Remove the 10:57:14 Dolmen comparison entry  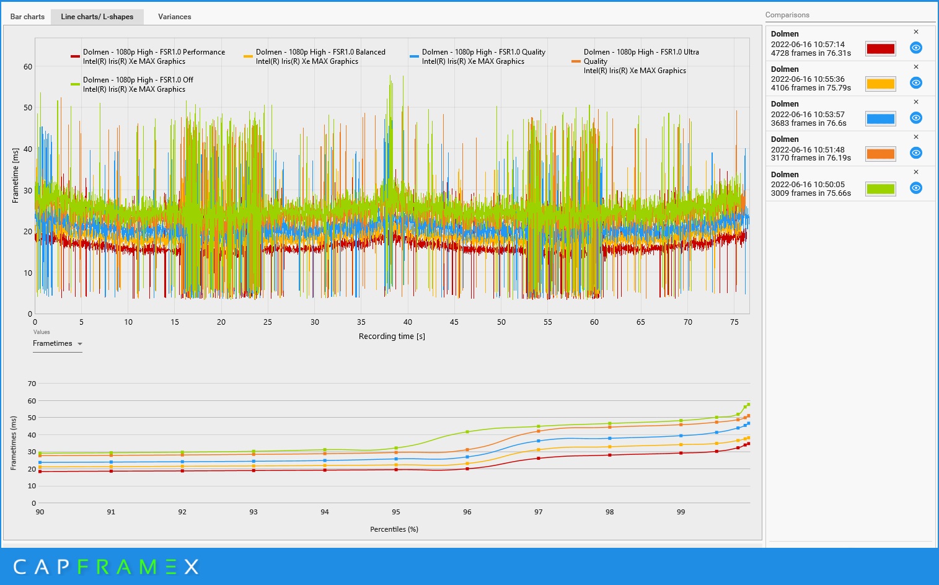click(916, 32)
